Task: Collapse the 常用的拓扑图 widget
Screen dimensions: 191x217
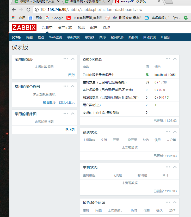Action: click(x=73, y=114)
